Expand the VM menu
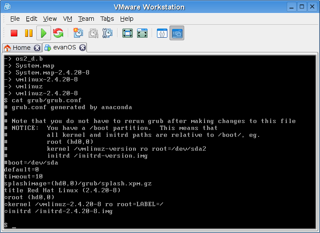The width and height of the screenshot is (320, 233). [67, 19]
